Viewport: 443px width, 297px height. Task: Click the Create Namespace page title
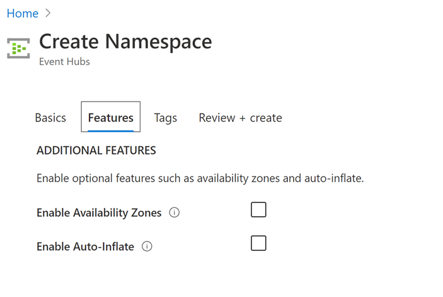(x=125, y=42)
